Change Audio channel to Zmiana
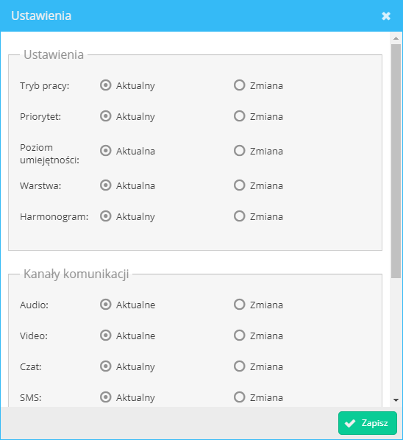This screenshot has height=440, width=403. (240, 305)
